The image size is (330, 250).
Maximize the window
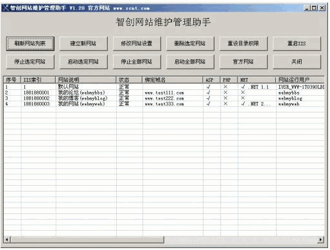click(x=314, y=8)
